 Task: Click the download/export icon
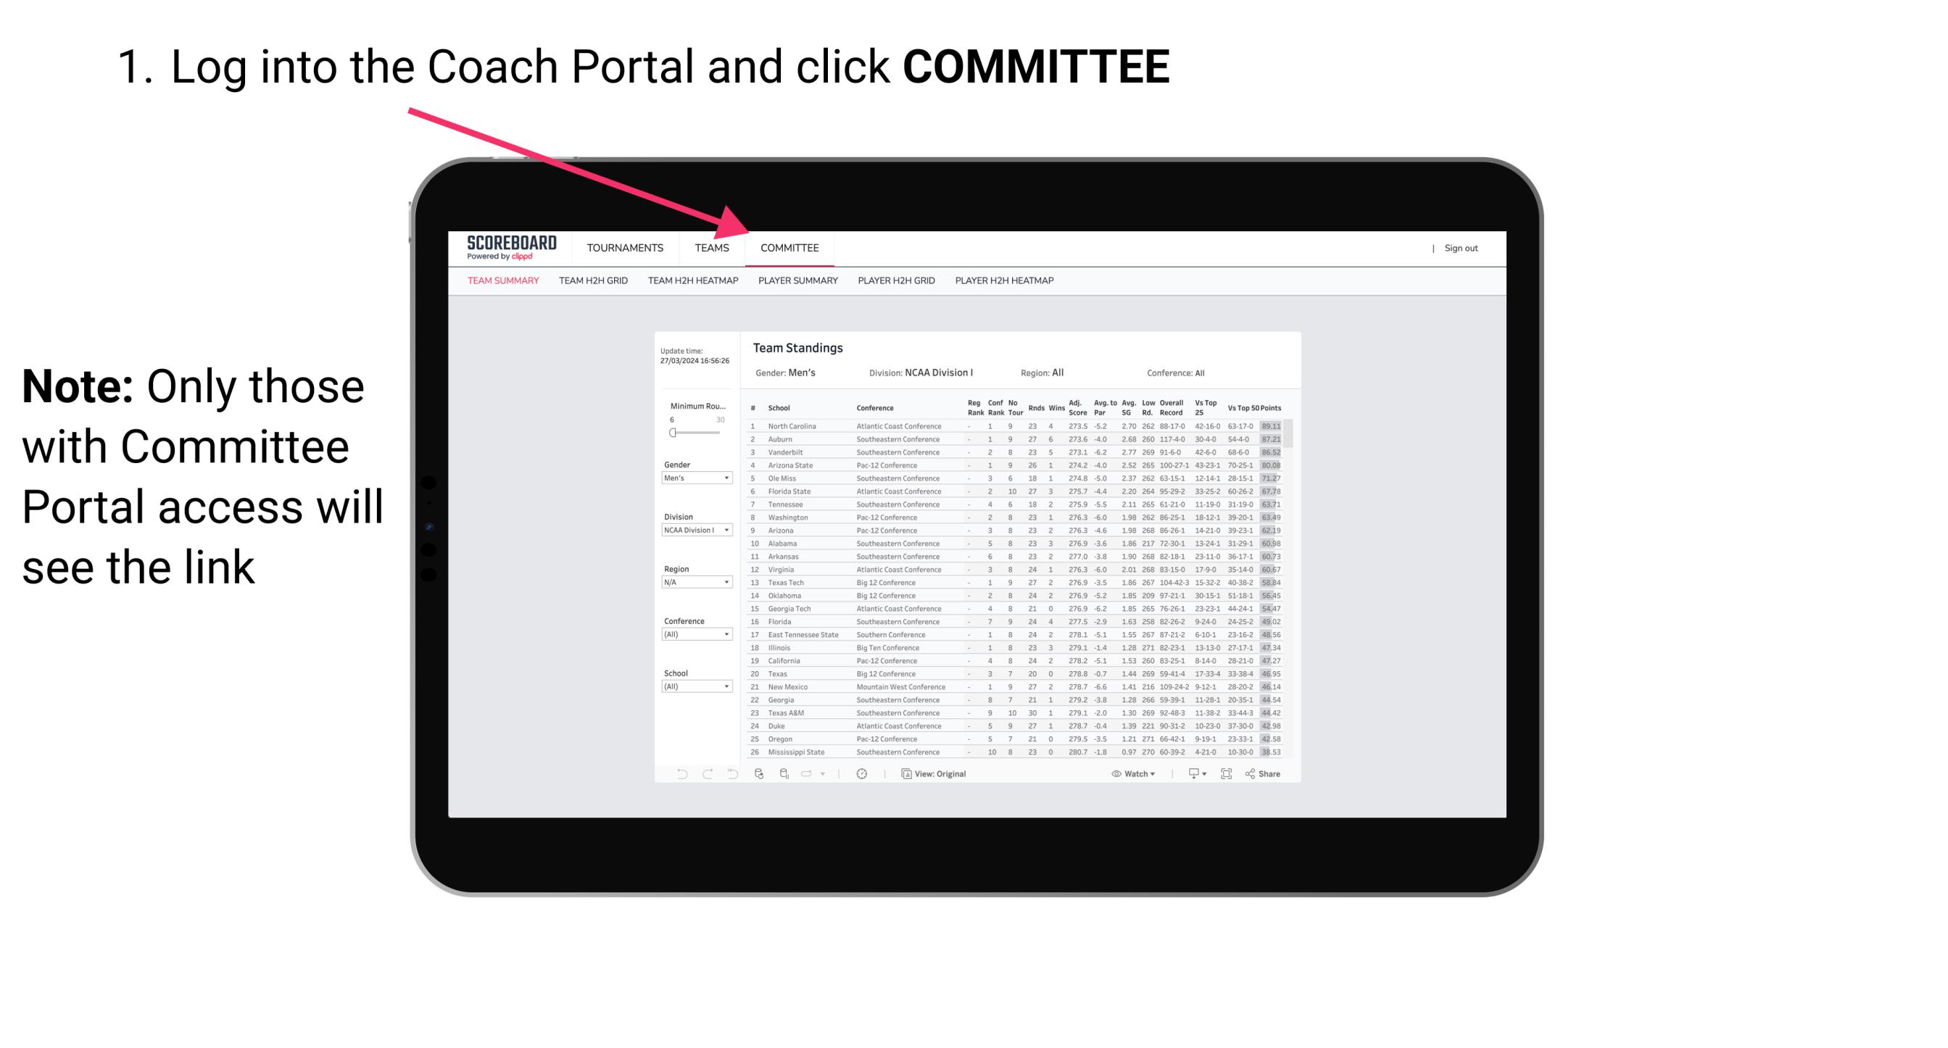click(x=1189, y=774)
